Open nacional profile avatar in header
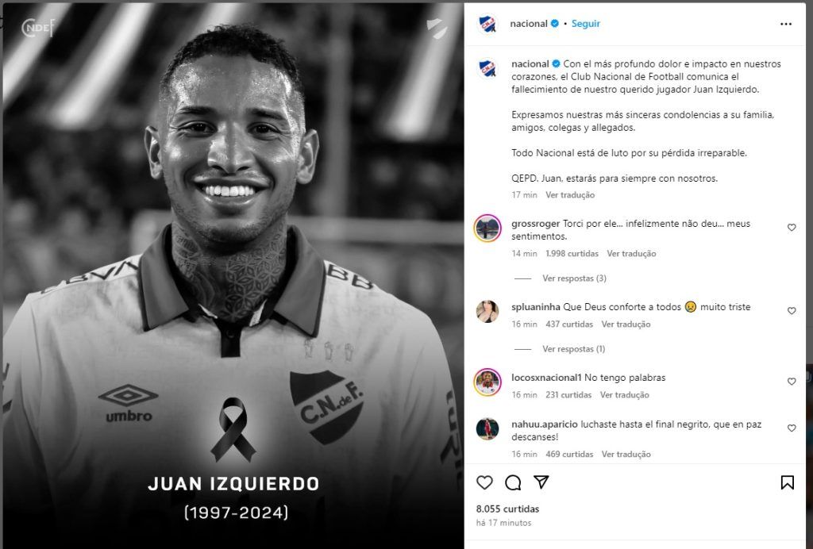Image resolution: width=813 pixels, height=549 pixels. (487, 24)
